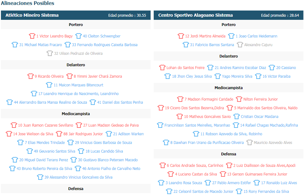This screenshot has width=304, height=195.
Task: Click the blue jersey icon next to Maicon Marques Bitencourt
Action: click(x=49, y=85)
